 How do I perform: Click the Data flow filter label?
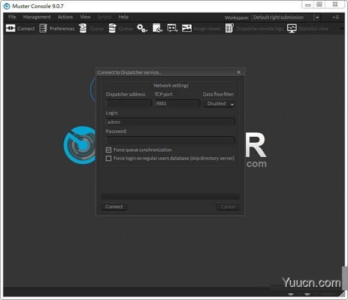[218, 94]
